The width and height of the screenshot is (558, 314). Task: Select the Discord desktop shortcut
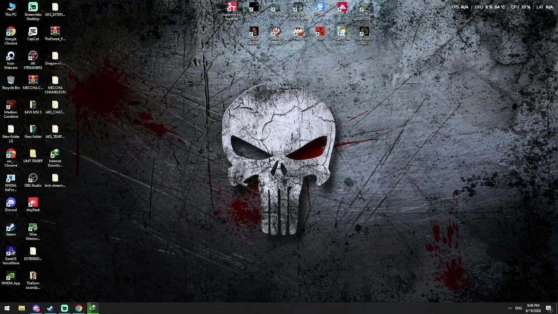(11, 205)
